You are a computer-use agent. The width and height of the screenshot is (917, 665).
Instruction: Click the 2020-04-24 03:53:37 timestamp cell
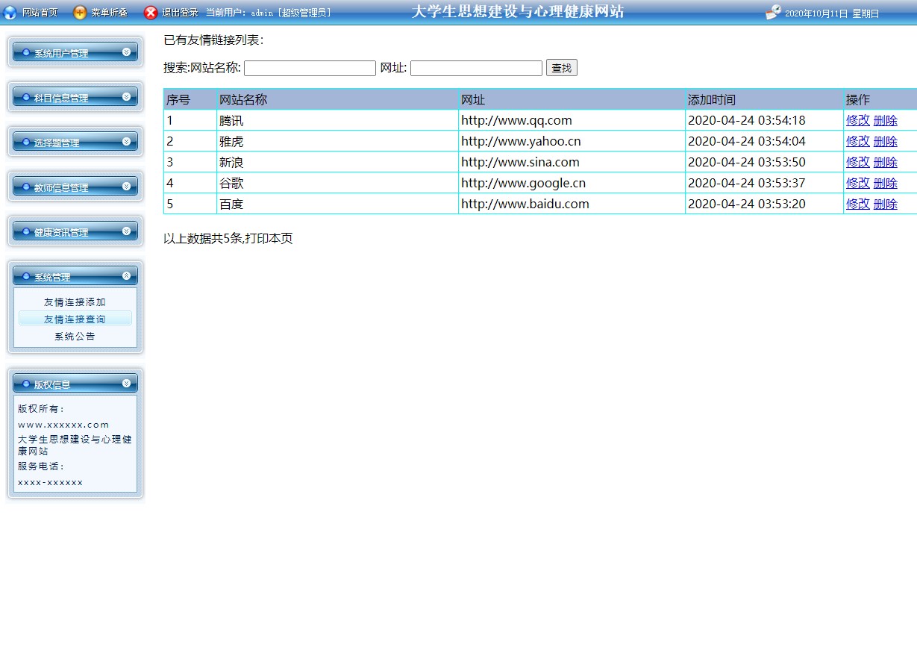pyautogui.click(x=764, y=183)
